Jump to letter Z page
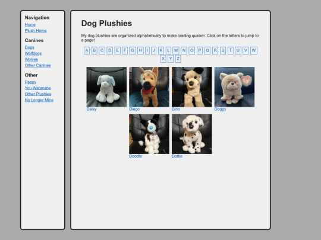321x240 pixels. (178, 59)
